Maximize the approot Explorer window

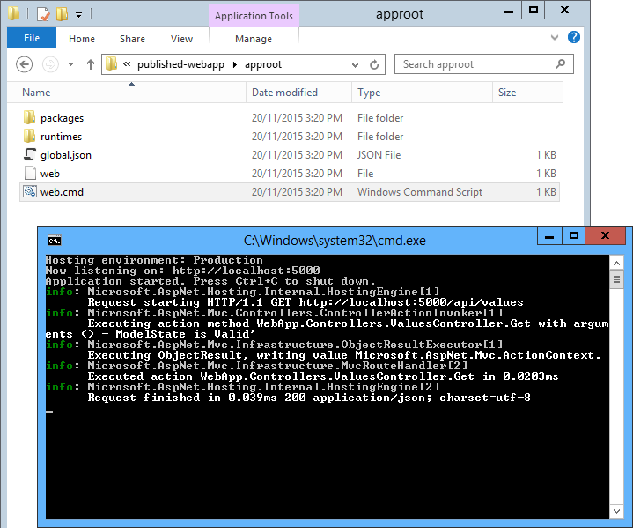click(x=534, y=10)
